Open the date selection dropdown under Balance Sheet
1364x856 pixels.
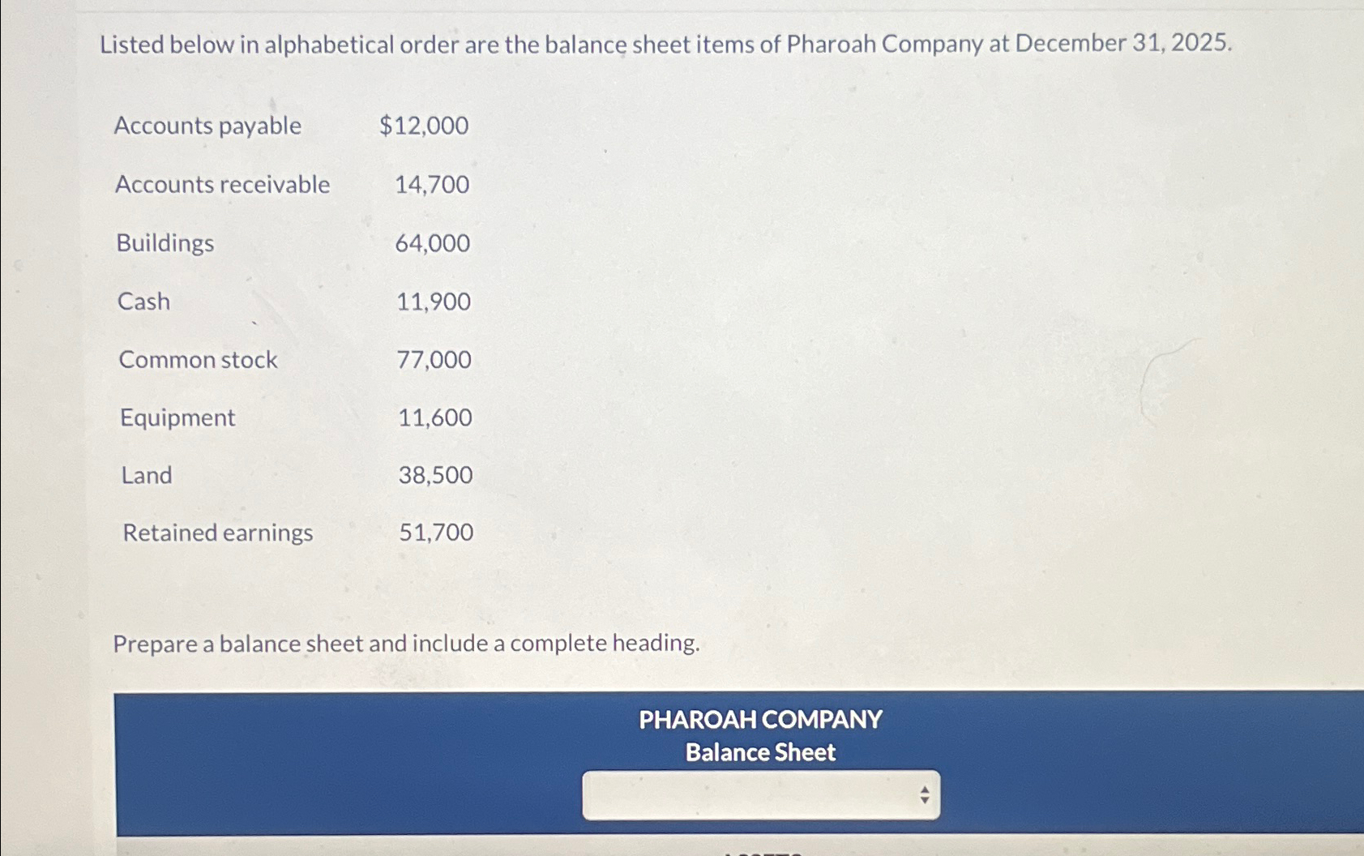[x=762, y=795]
